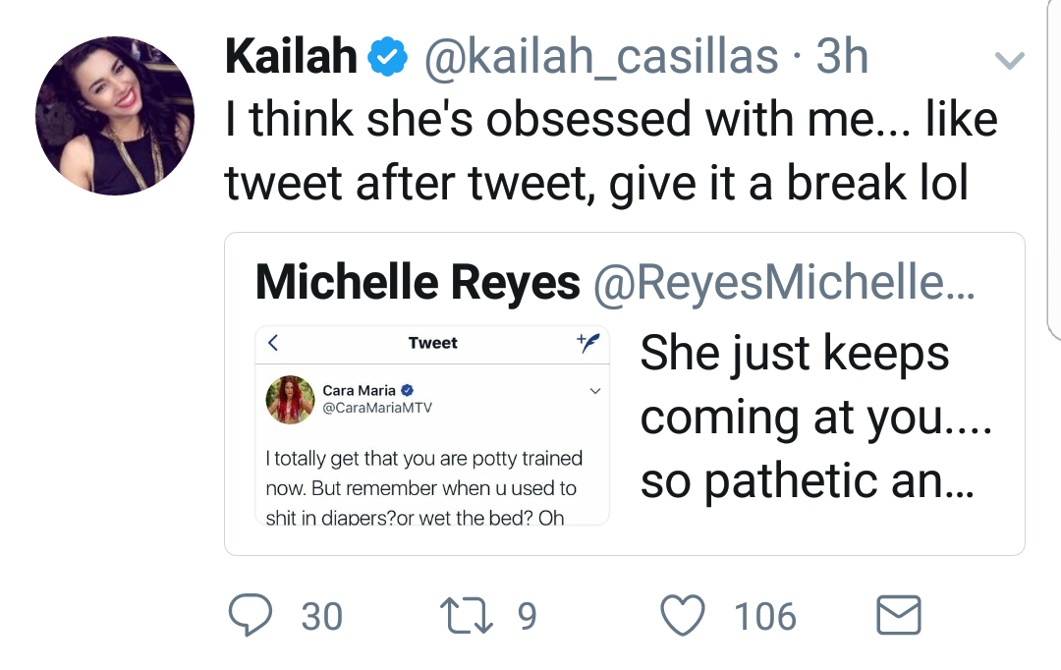Open the chevron menu on Cara Maria tweet
Viewport: 1061px width, 670px height.
595,391
